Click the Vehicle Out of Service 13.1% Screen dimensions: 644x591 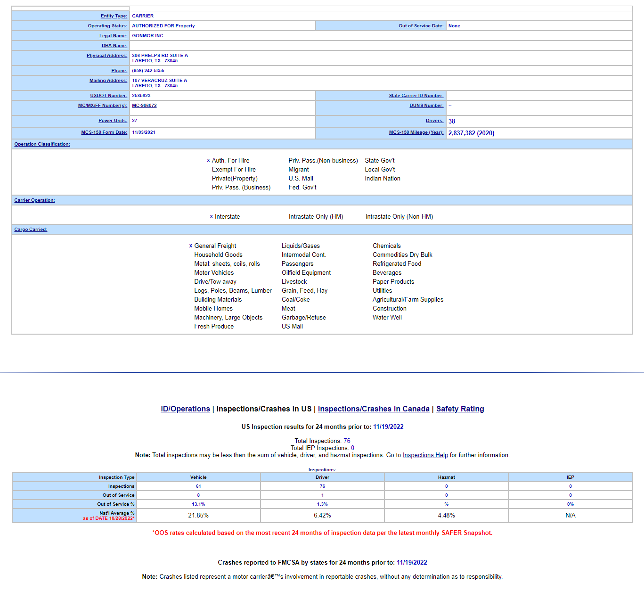point(198,504)
